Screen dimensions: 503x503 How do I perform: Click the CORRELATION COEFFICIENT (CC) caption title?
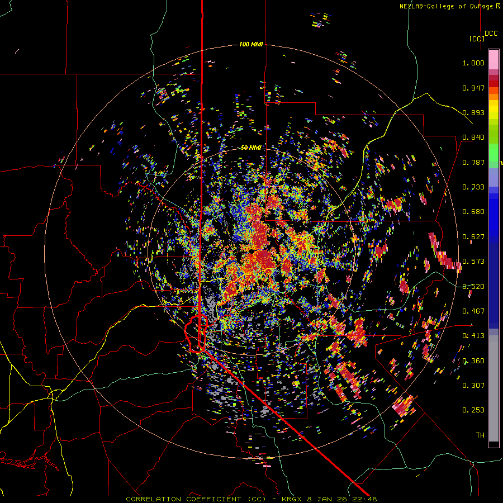pos(196,499)
